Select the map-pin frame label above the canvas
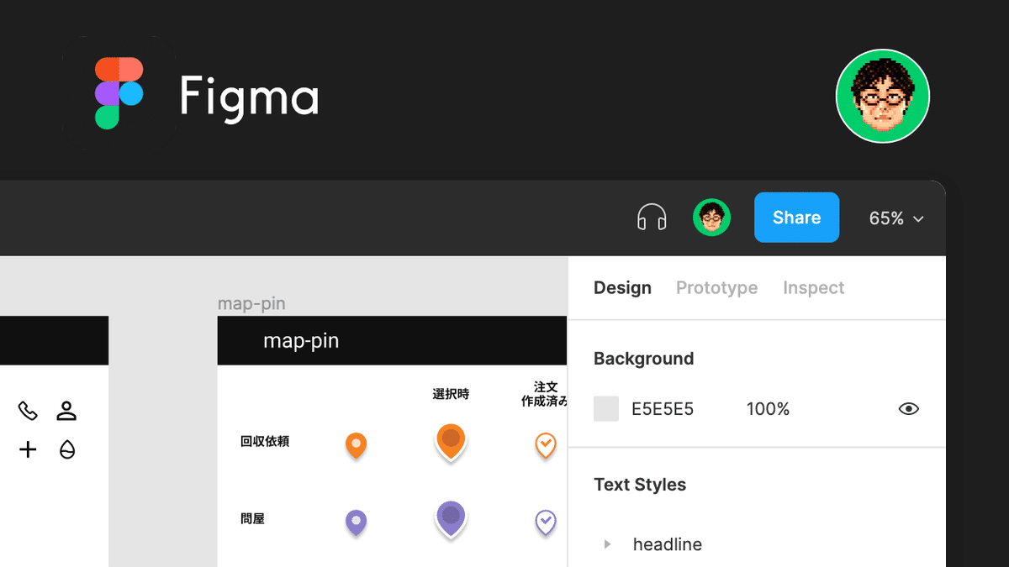 pyautogui.click(x=251, y=303)
